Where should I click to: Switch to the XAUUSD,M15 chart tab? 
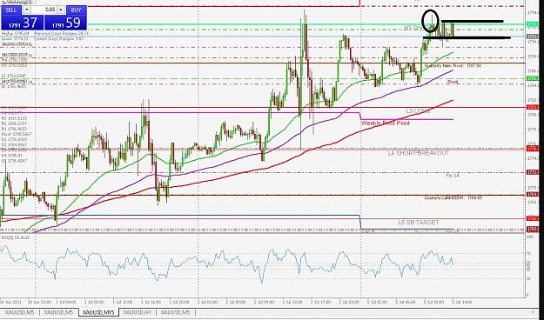[x=98, y=313]
